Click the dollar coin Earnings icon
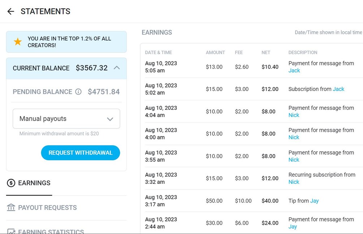363x234 pixels. click(11, 183)
